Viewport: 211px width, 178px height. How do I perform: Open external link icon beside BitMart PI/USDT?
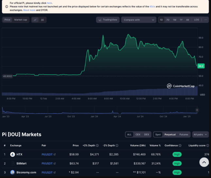(x=55, y=164)
